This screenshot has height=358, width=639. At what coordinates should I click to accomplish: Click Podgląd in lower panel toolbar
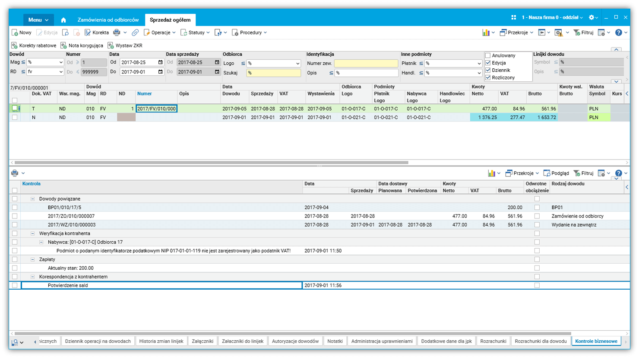pyautogui.click(x=556, y=173)
